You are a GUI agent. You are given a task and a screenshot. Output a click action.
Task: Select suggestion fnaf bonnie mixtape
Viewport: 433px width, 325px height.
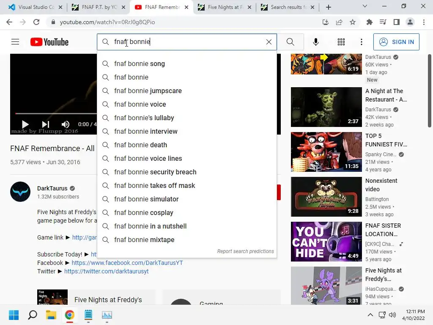point(186,240)
